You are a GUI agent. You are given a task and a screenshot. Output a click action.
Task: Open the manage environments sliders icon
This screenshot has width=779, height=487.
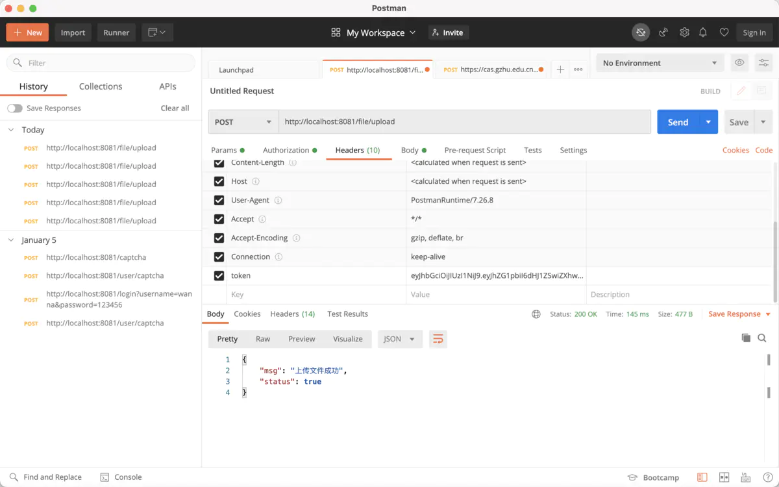coord(763,63)
